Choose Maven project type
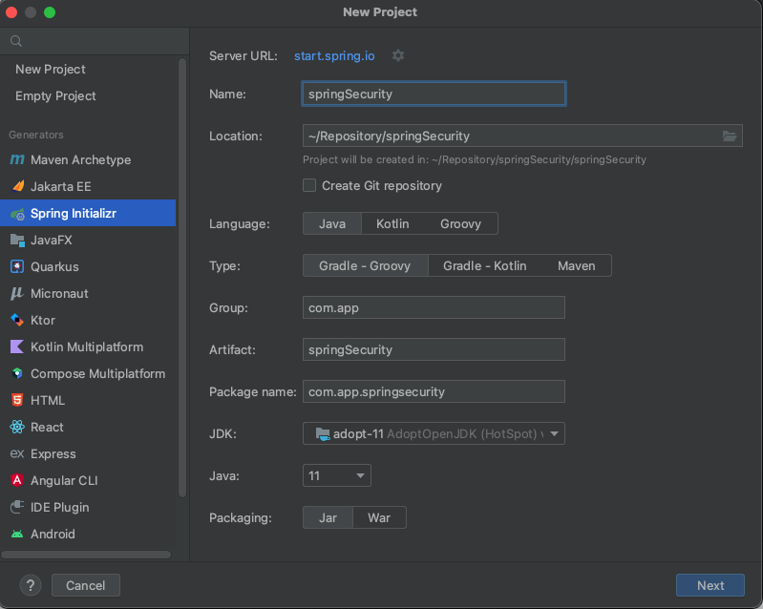The width and height of the screenshot is (763, 609). 577,265
